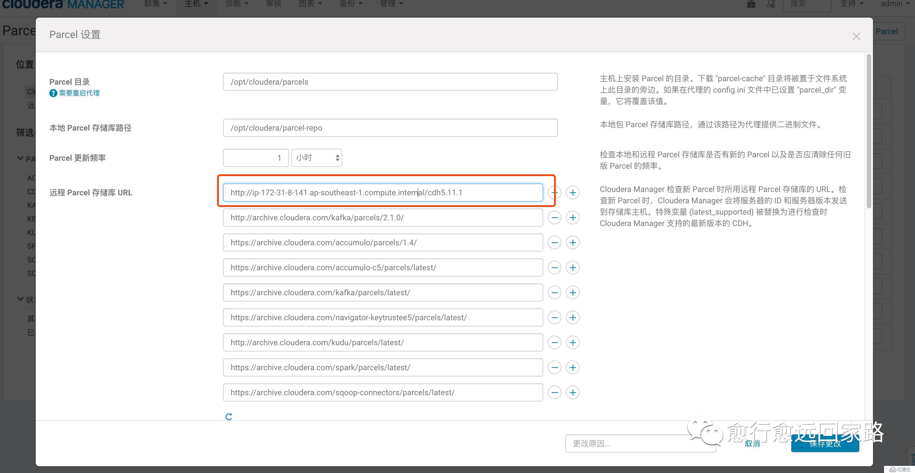Add a row after sqoop-connectors URL
The height and width of the screenshot is (473, 915).
(x=573, y=392)
